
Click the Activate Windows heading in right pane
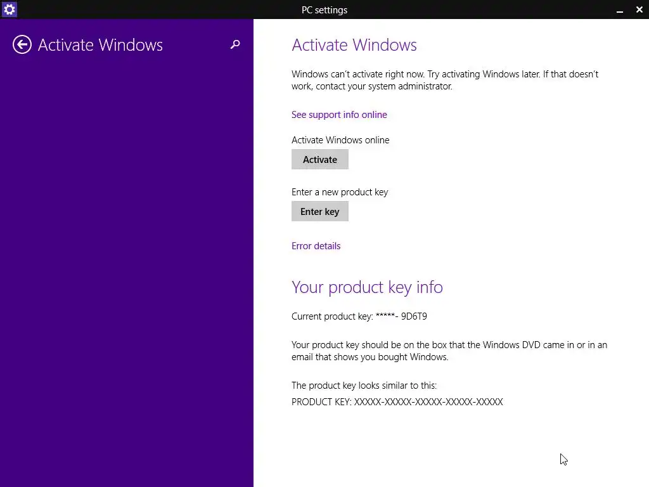pyautogui.click(x=354, y=45)
